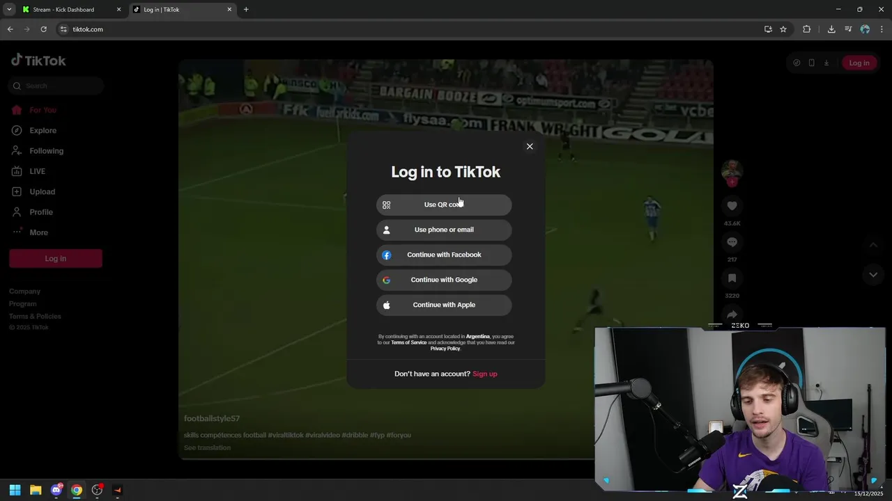The width and height of the screenshot is (892, 501).
Task: Click the tiktok.com address bar
Action: tap(411, 29)
